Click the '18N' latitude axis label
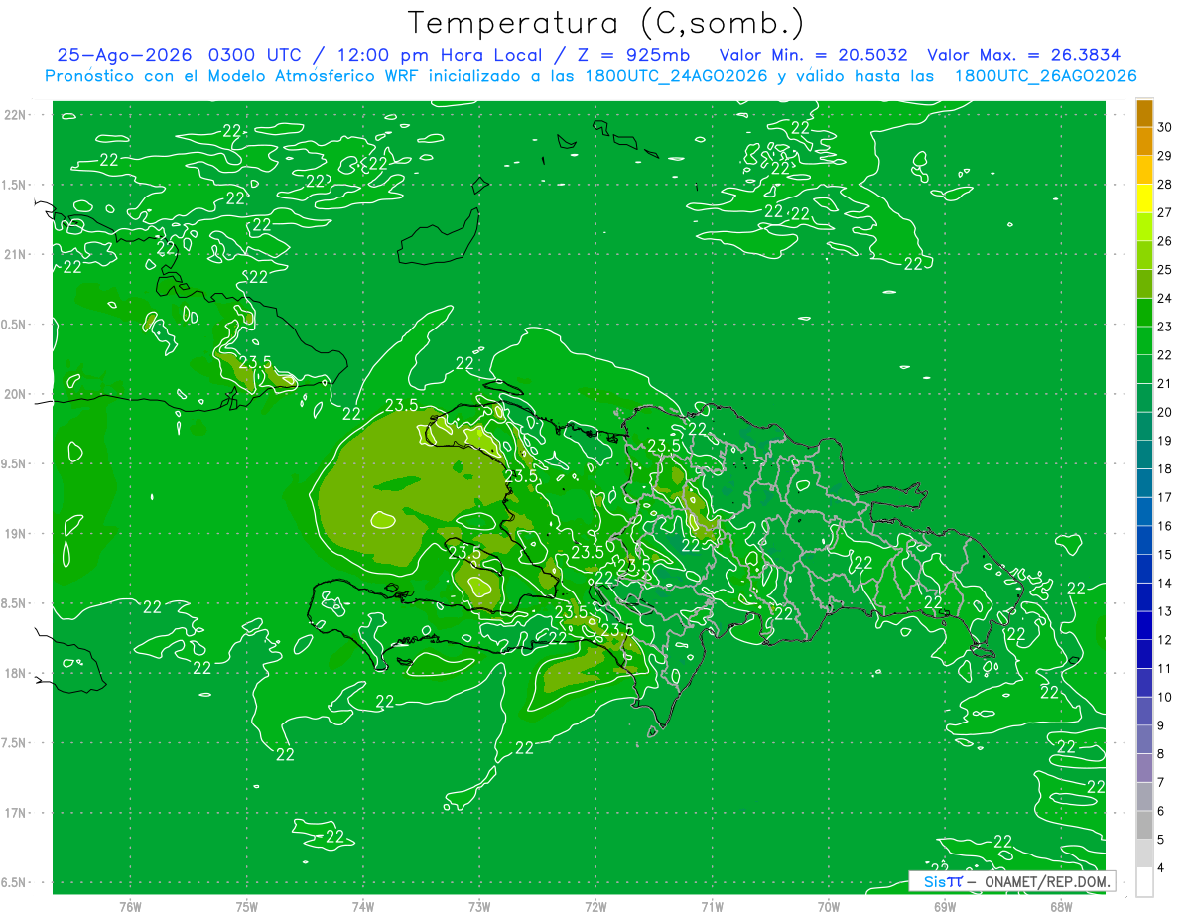This screenshot has height=920, width=1191. (17, 673)
